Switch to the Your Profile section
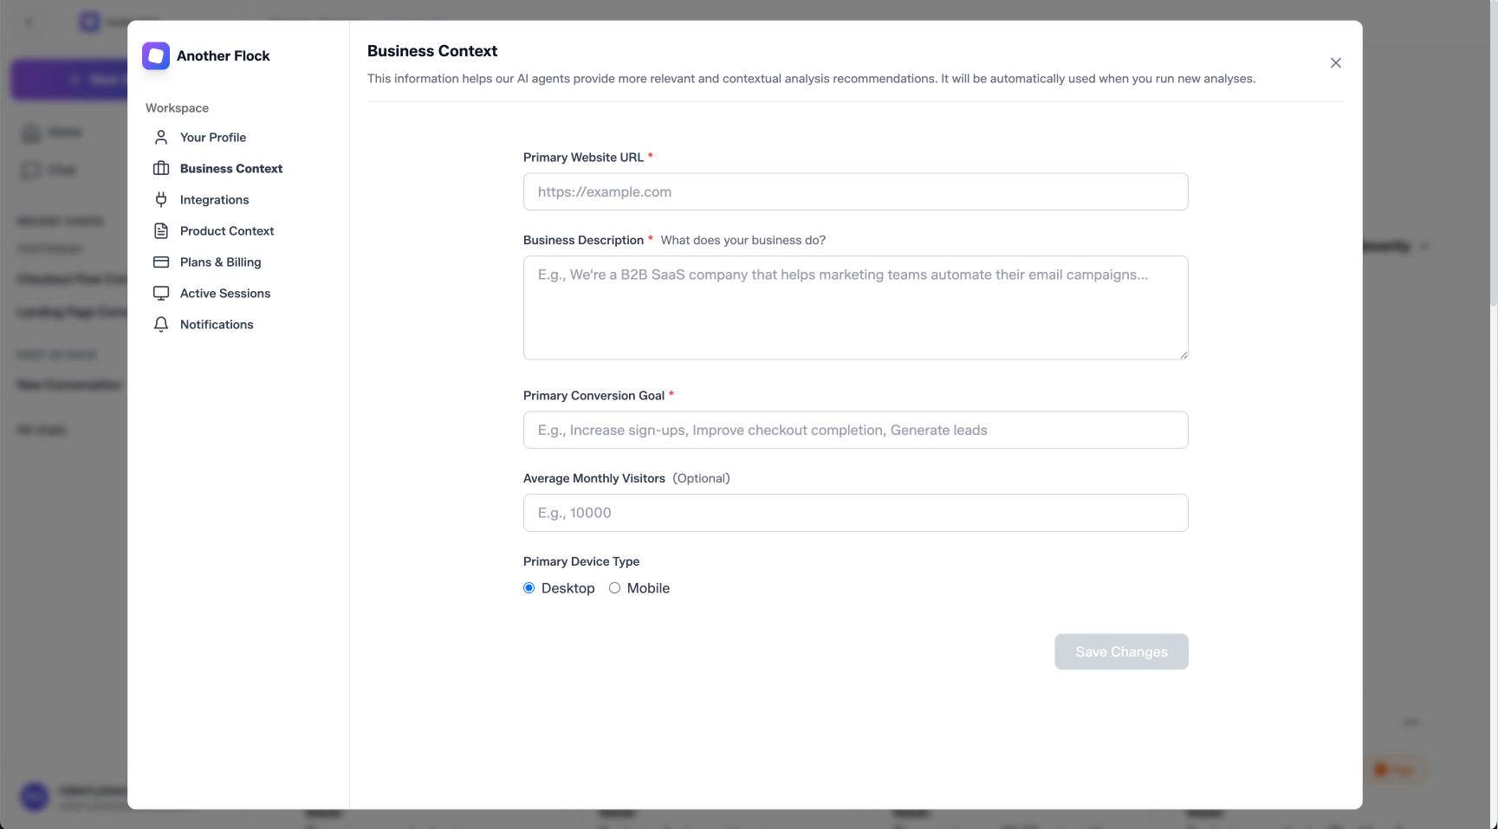The width and height of the screenshot is (1498, 829). click(212, 137)
